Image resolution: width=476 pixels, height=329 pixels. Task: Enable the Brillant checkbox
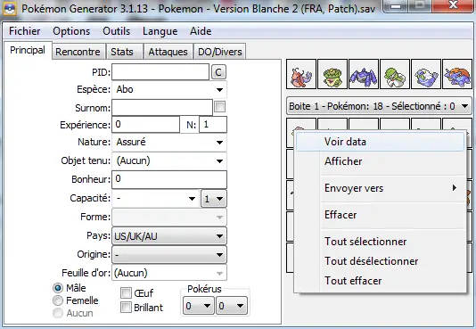coord(126,307)
